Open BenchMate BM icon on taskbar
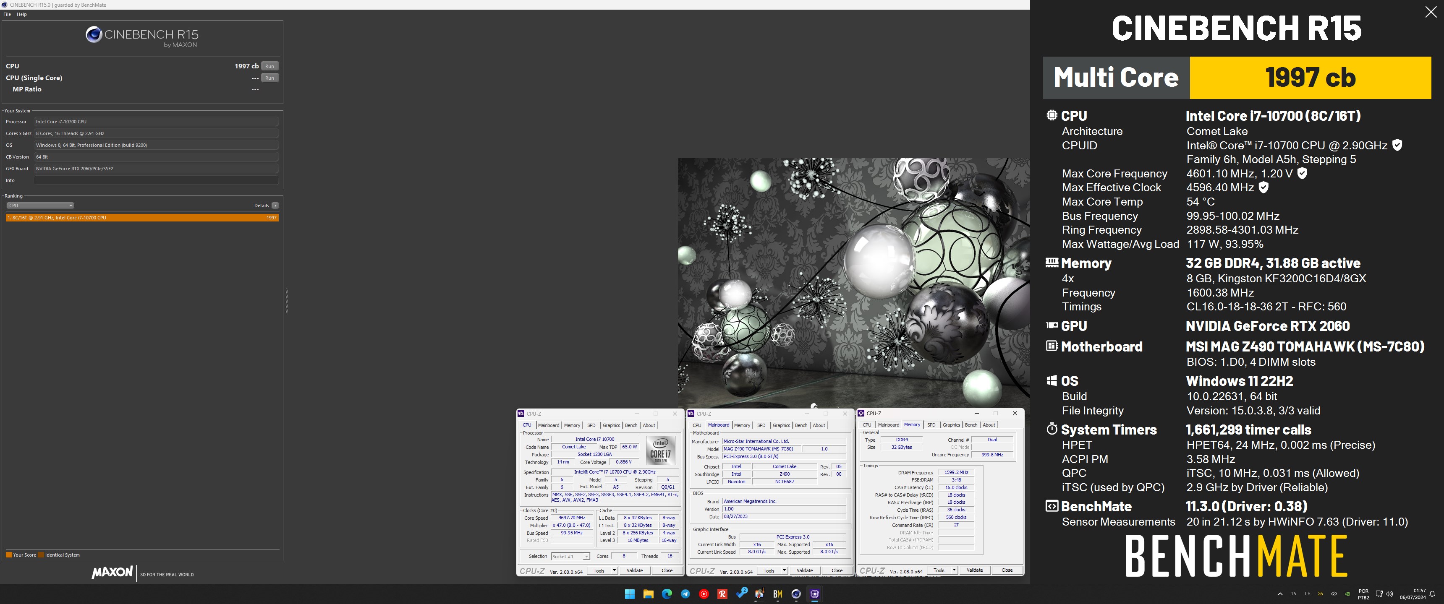 click(x=777, y=594)
